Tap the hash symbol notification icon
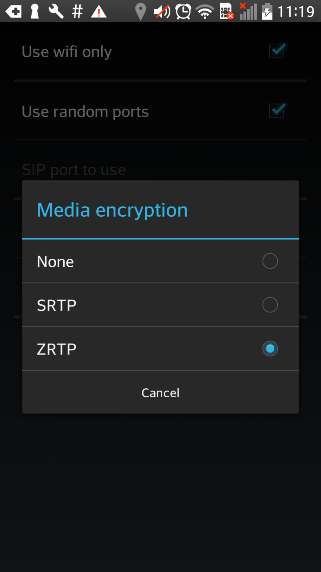This screenshot has width=321, height=572. point(78,12)
